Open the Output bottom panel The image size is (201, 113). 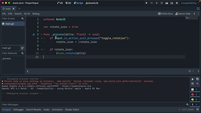(7, 110)
